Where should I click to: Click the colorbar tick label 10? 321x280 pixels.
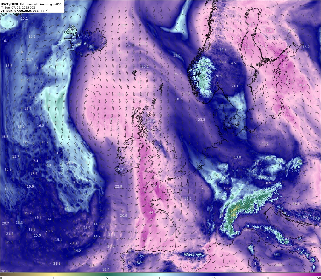pyautogui.click(x=160, y=278)
